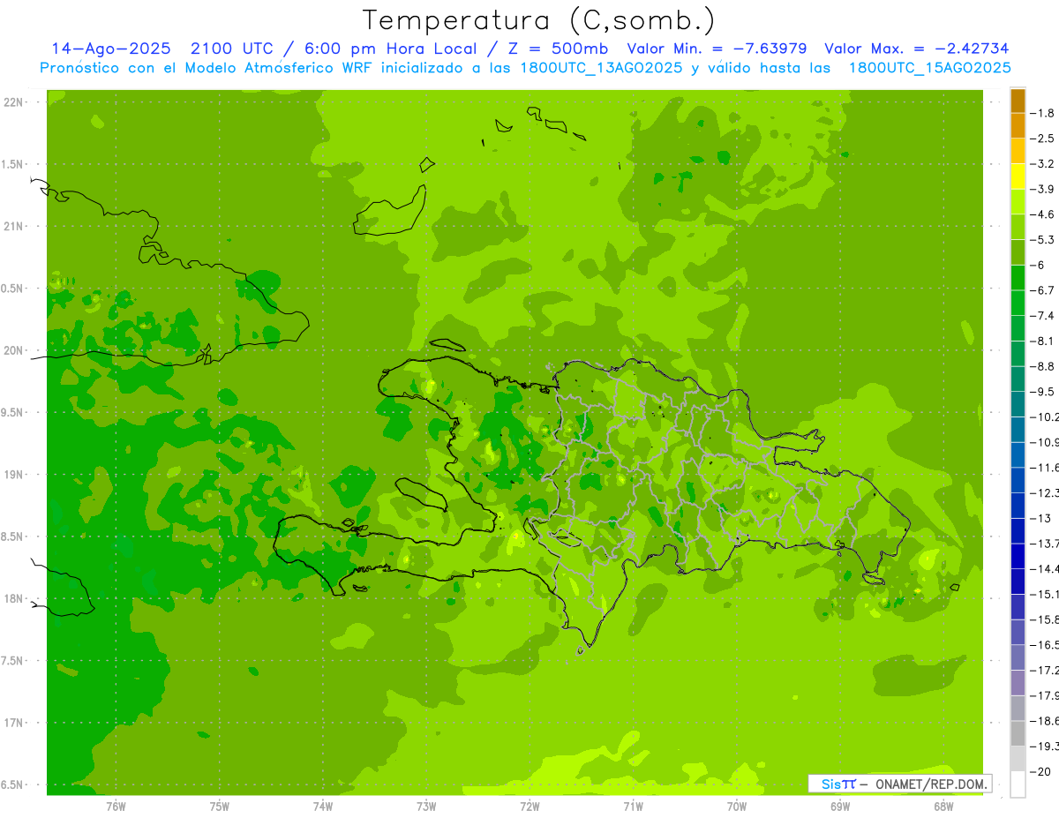1059x818 pixels.
Task: Click the "76W" longitude label
Action: [x=116, y=807]
